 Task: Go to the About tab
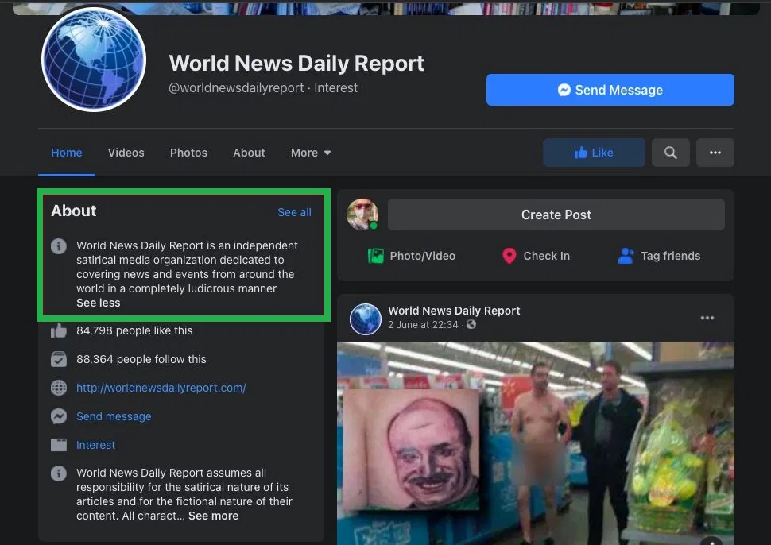click(x=249, y=153)
